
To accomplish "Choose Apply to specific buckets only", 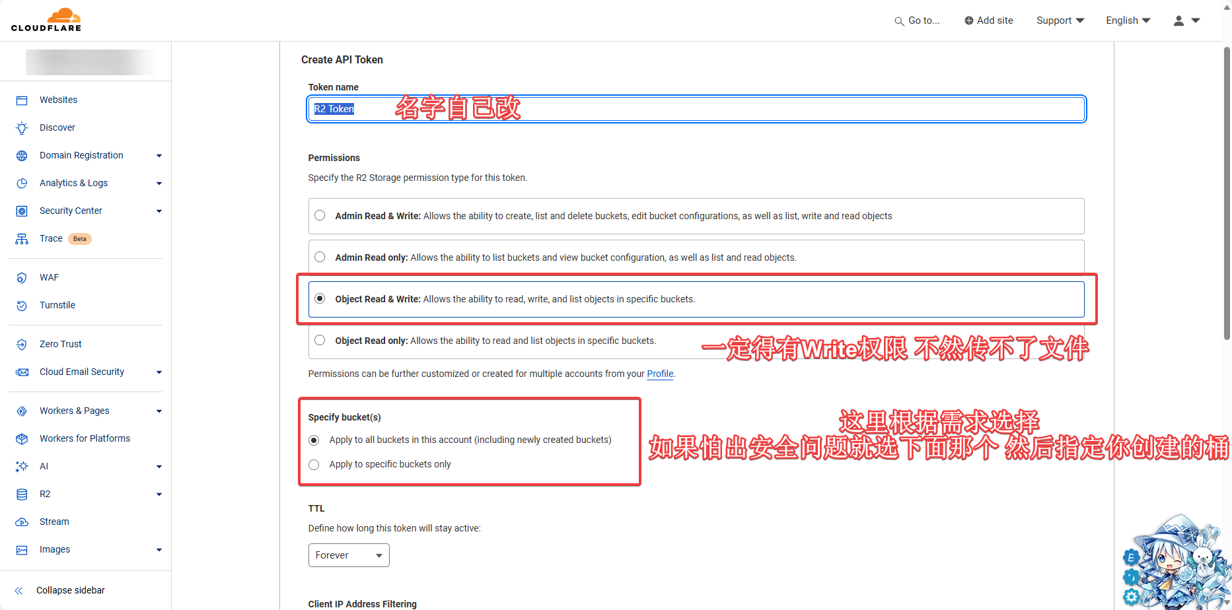I will tap(314, 465).
